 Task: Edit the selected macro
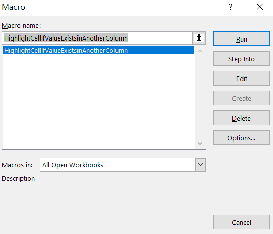[x=242, y=79]
